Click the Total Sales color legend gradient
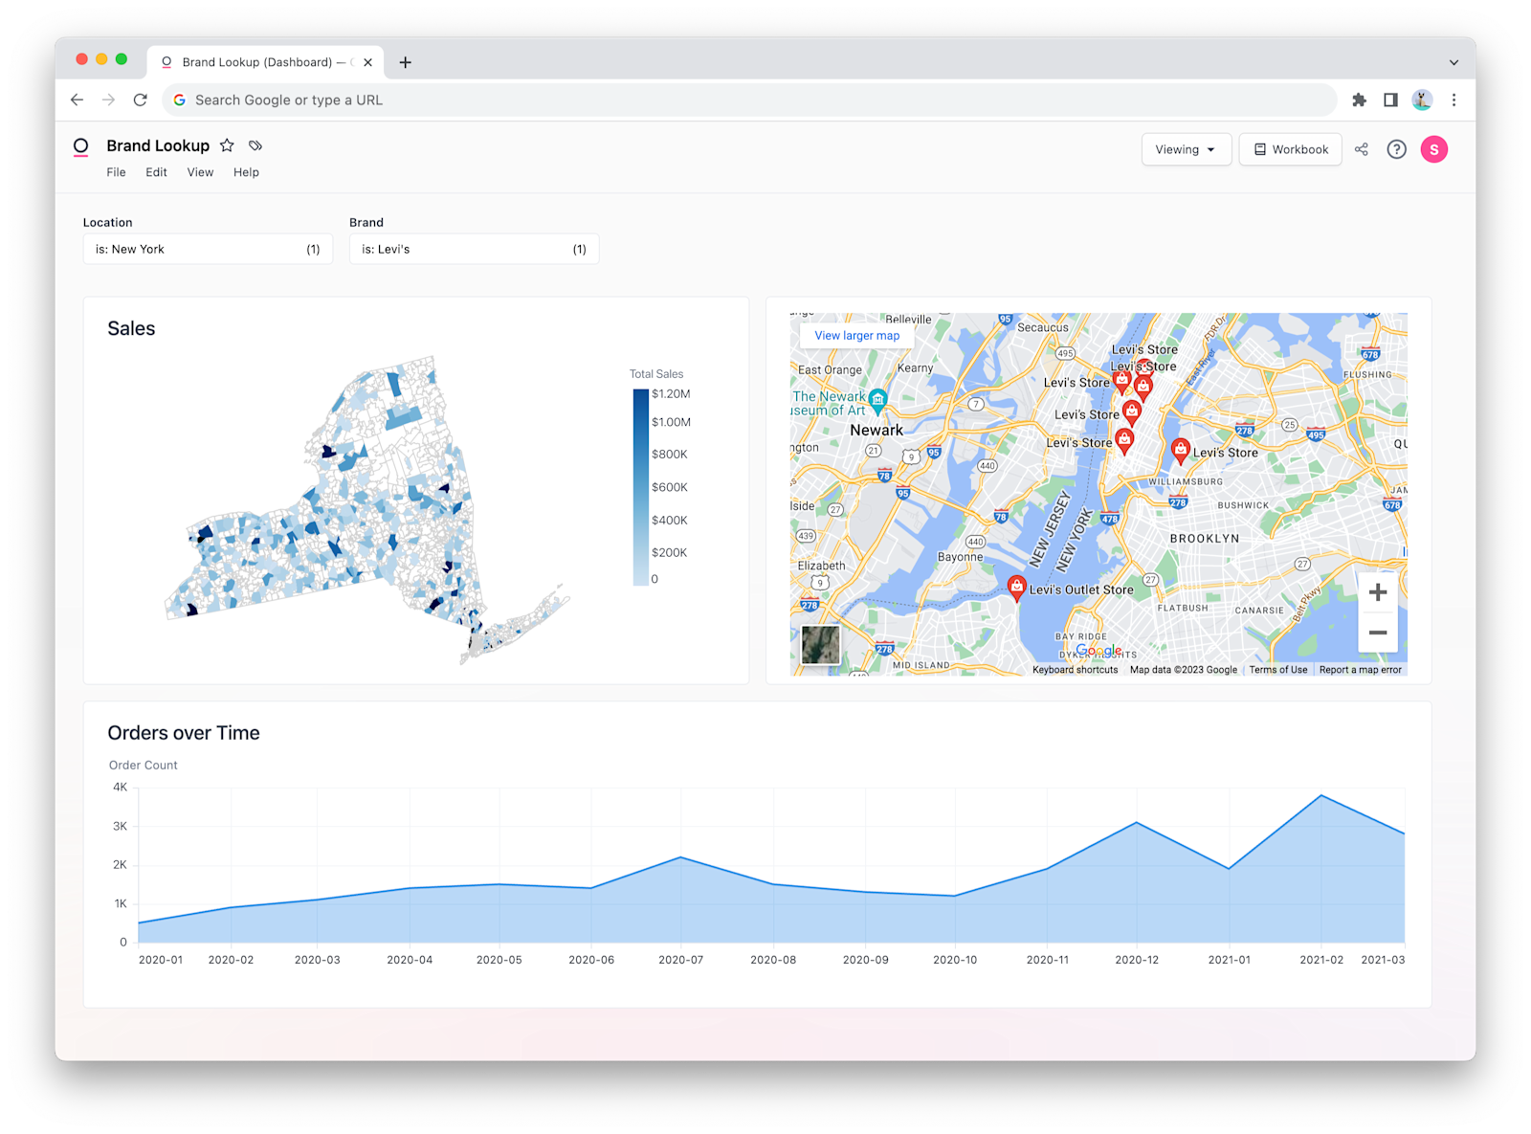The image size is (1531, 1134). [639, 486]
